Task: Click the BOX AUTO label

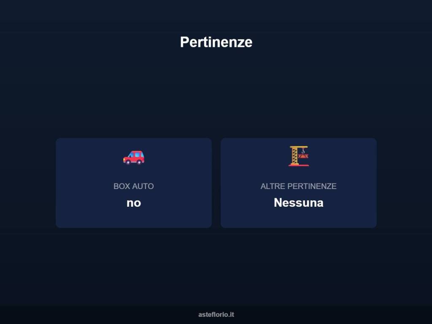Action: point(134,186)
